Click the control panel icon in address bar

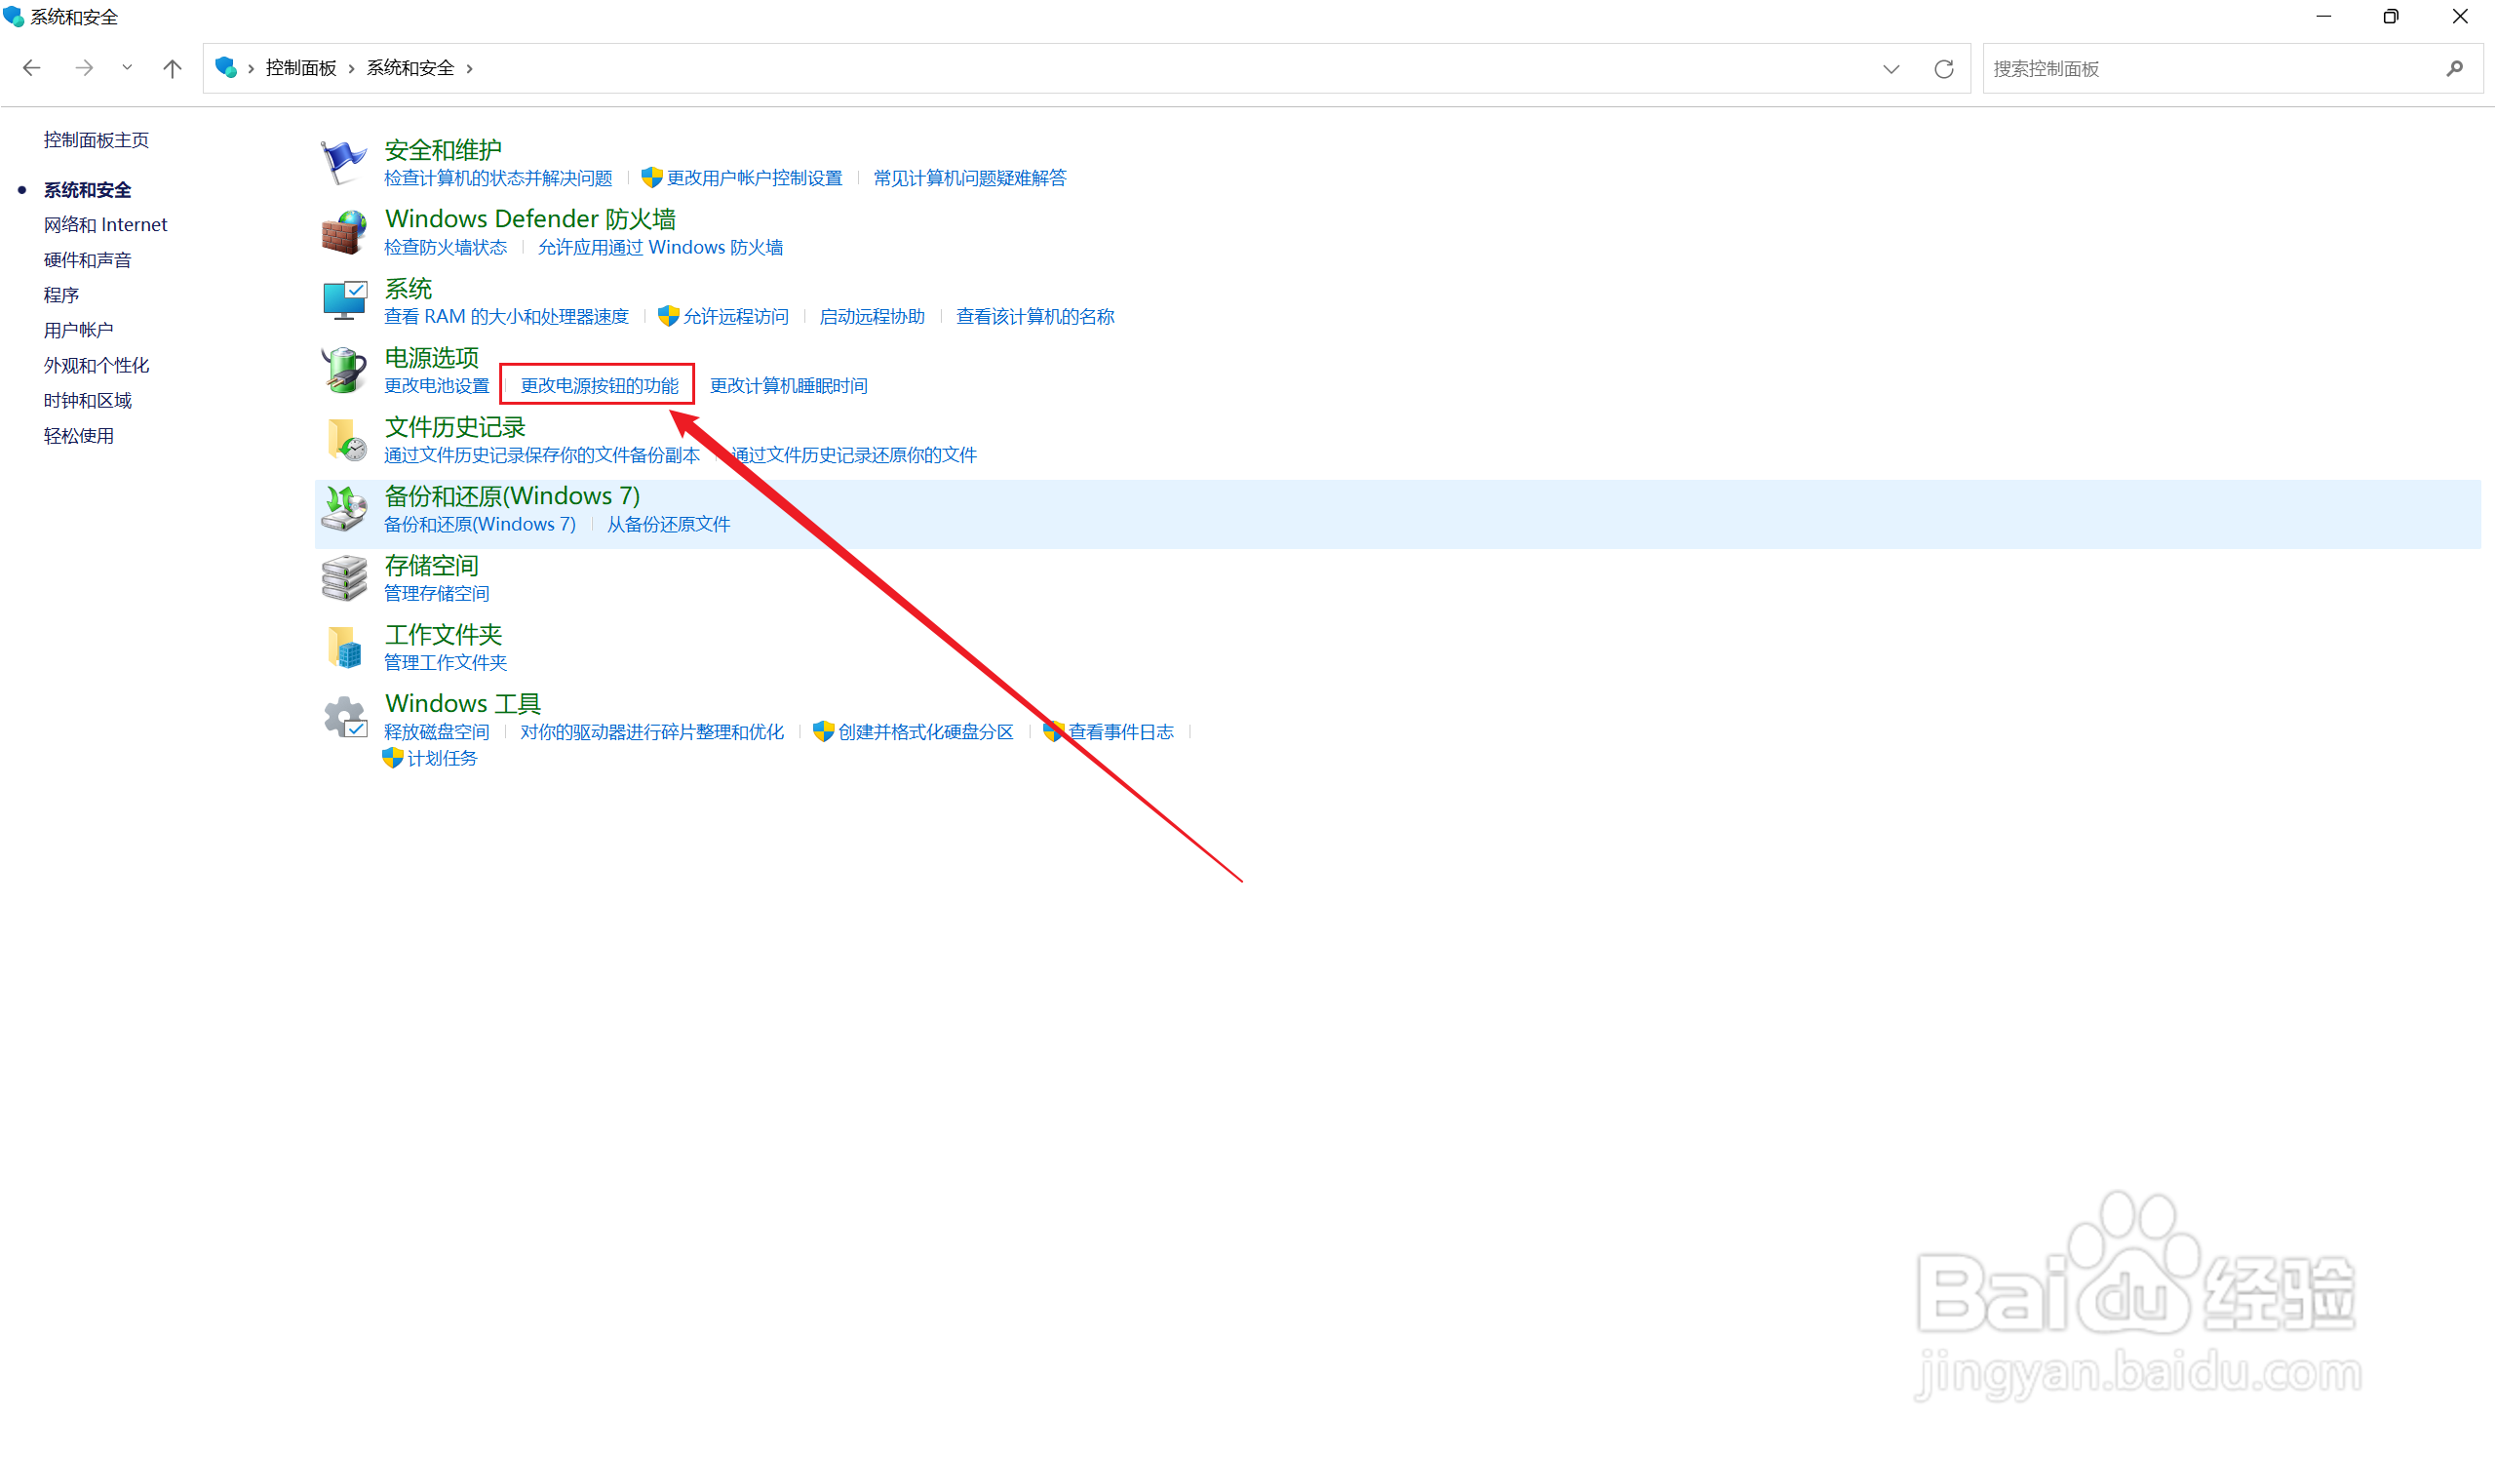pos(226,67)
